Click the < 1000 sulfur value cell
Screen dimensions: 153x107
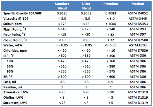(111, 24)
